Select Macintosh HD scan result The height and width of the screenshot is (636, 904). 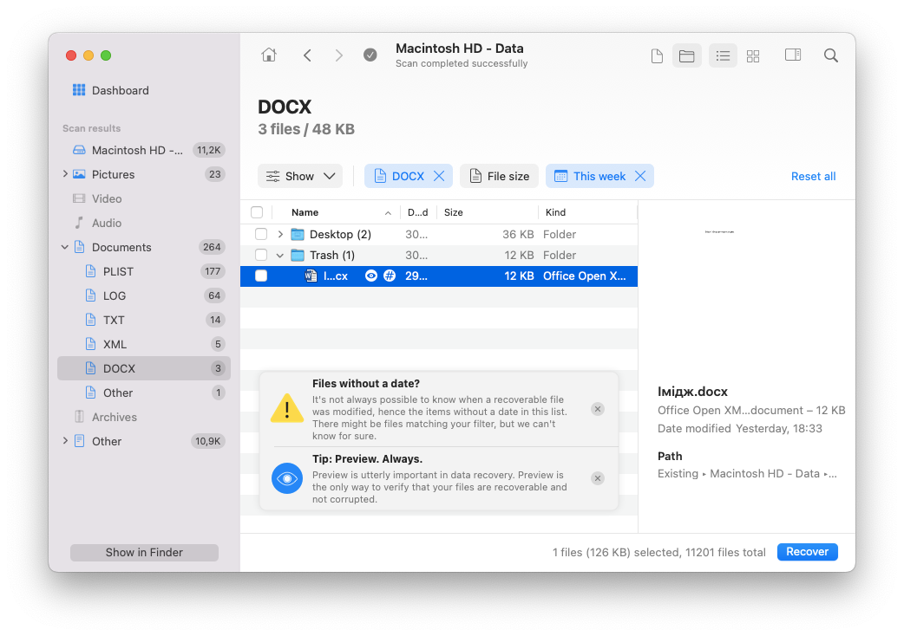click(144, 150)
